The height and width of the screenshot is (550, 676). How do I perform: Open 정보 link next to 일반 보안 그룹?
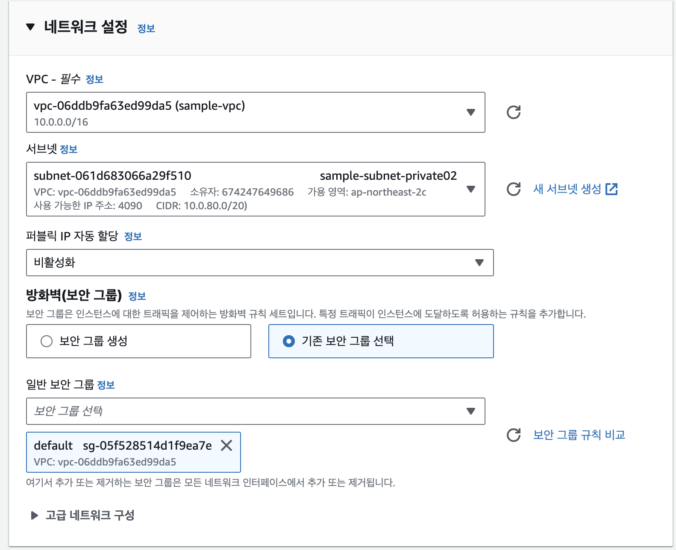[106, 385]
